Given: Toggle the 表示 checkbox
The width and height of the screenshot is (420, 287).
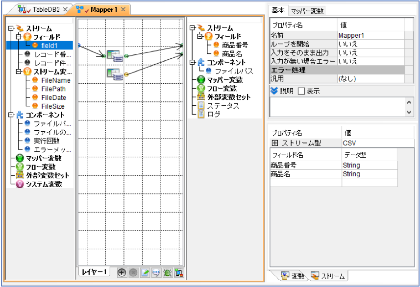Looking at the screenshot, I should tap(301, 91).
